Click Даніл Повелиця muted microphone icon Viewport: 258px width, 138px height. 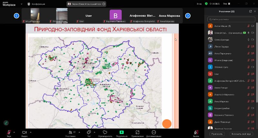click(x=248, y=122)
